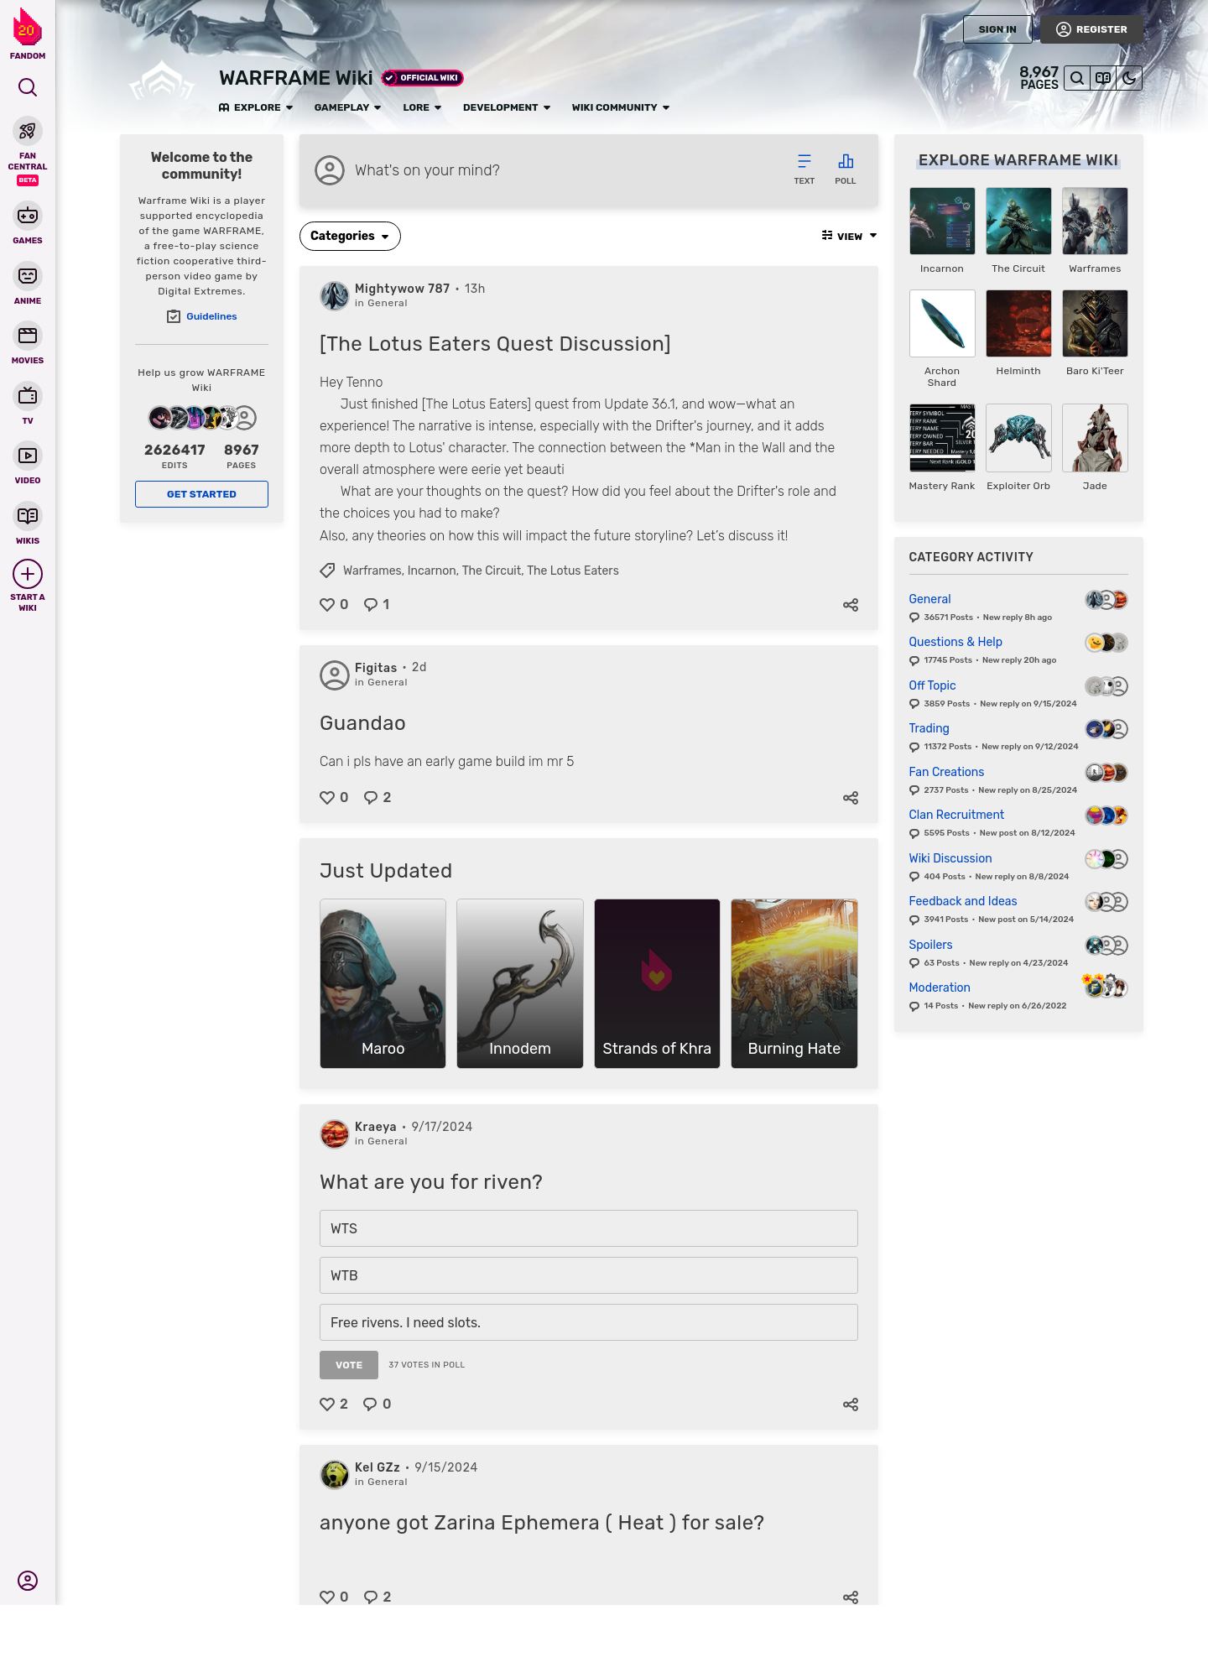Expand the EXPLORE menu

click(256, 107)
